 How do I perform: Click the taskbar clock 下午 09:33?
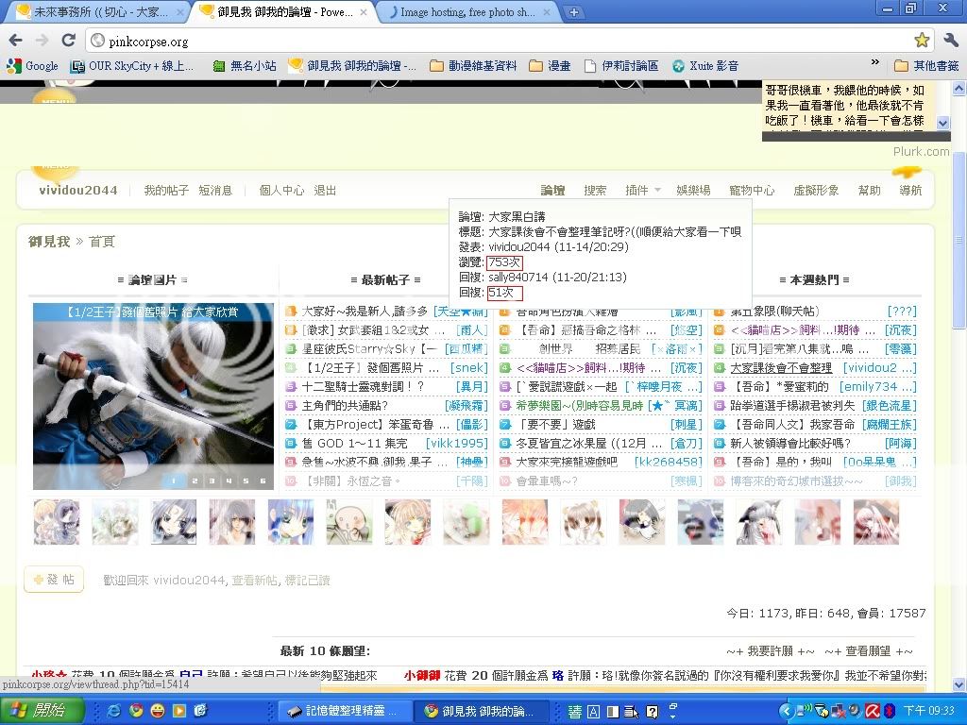(x=929, y=711)
